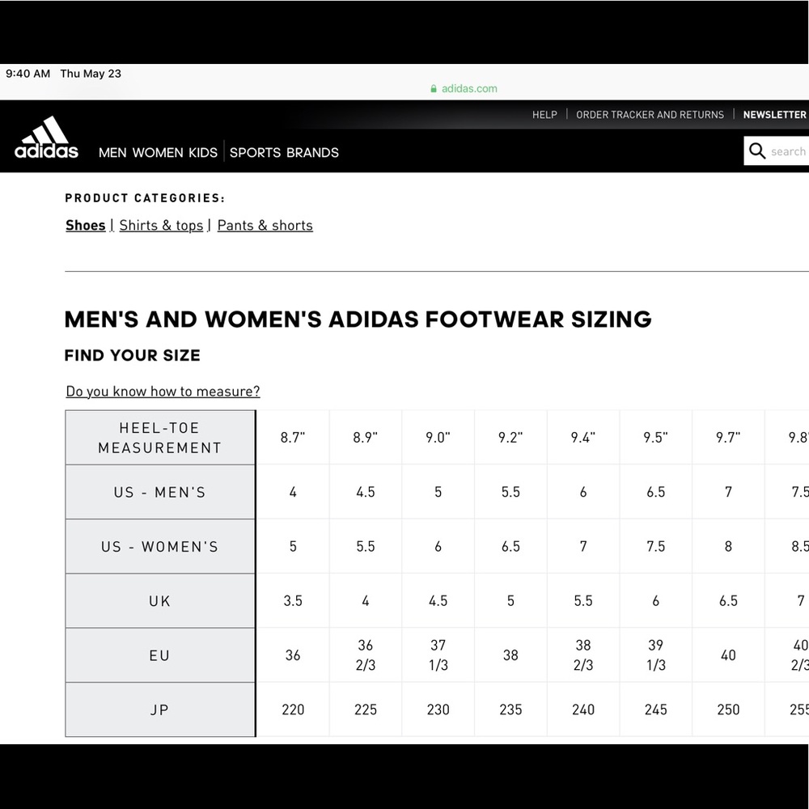This screenshot has height=809, width=809.
Task: Tap the search magnifier icon
Action: click(756, 151)
